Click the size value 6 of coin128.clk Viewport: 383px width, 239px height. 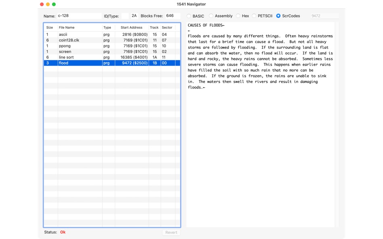tap(48, 40)
